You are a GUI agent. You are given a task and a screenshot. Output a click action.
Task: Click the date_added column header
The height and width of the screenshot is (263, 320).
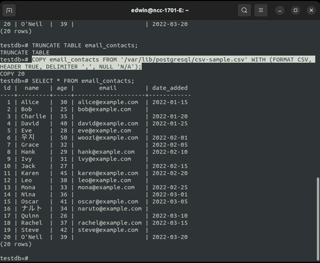[170, 88]
